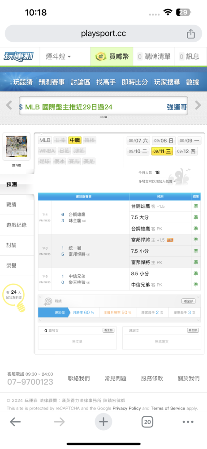Select the 俄冰 league filter

[60, 162]
